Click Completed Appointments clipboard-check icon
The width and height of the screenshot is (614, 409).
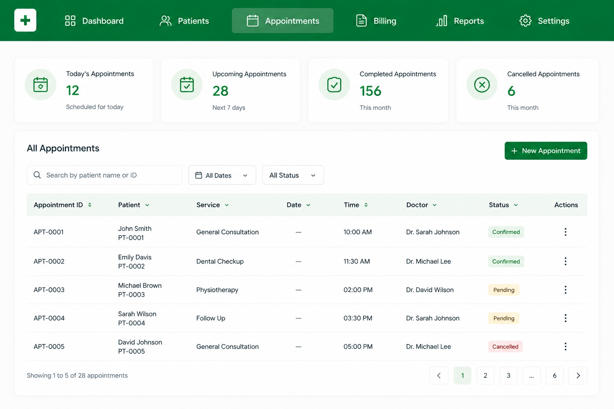pos(334,85)
